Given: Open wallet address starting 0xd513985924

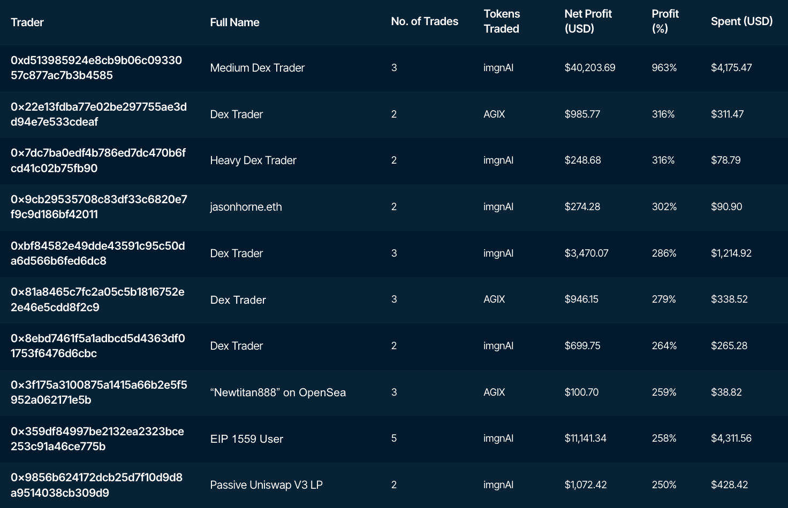Looking at the screenshot, I should (x=96, y=68).
